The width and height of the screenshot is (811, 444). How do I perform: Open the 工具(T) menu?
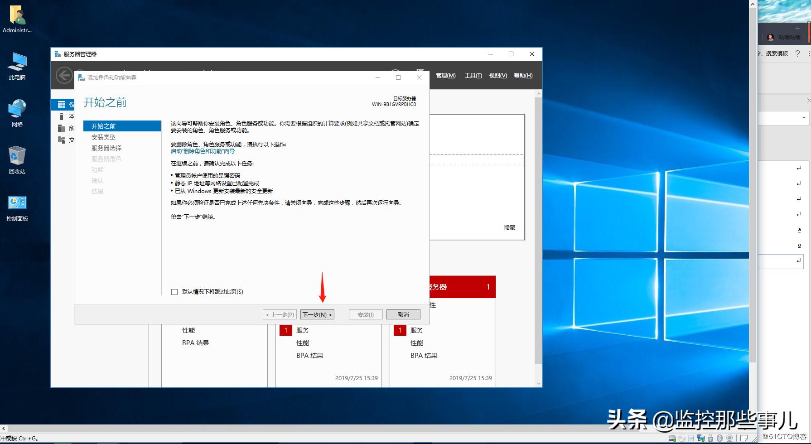[x=473, y=76]
